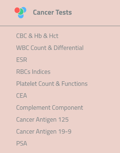Select WBC Count & Differential
The width and height of the screenshot is (120, 153).
50,48
